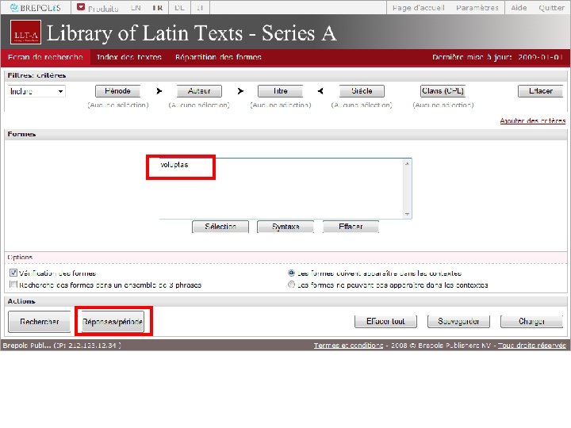Screen dimensions: 571x428
Task: Toggle Vérification des formes checkbox
Action: pyautogui.click(x=13, y=273)
